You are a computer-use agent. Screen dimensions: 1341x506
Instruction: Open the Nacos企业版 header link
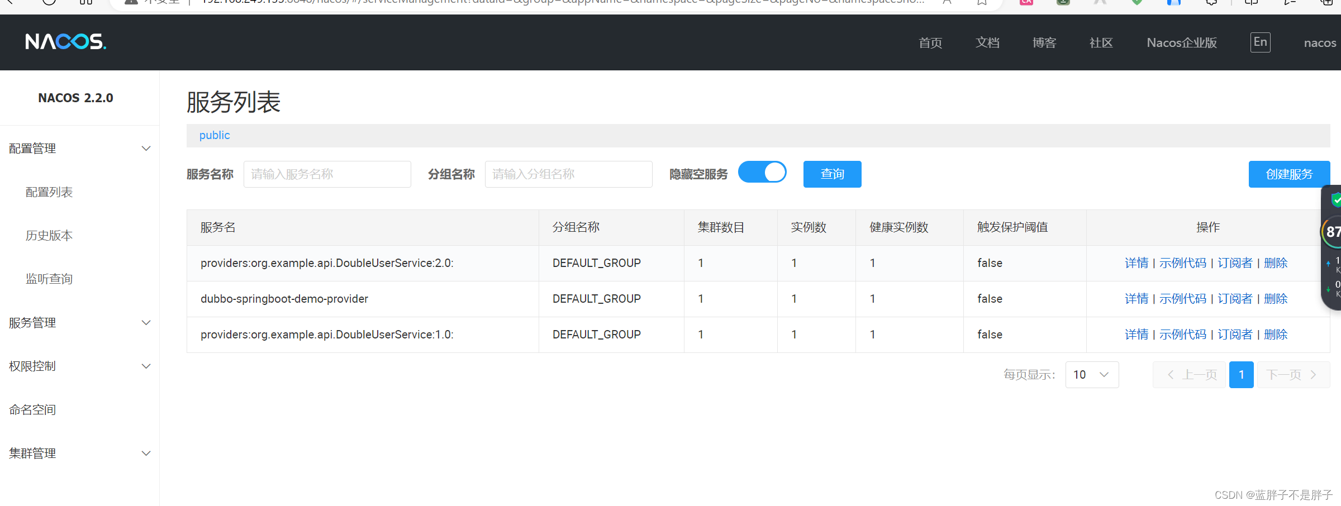pyautogui.click(x=1182, y=43)
